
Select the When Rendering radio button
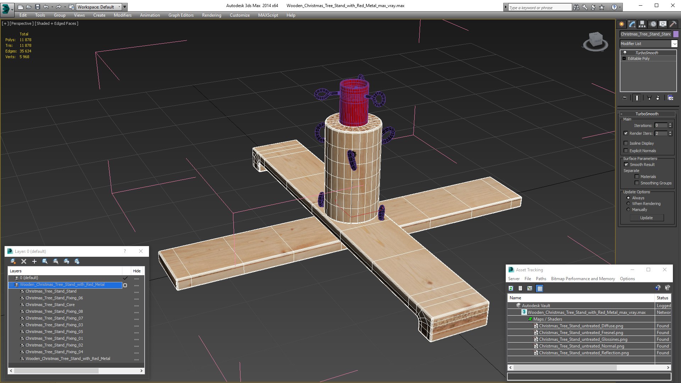[x=628, y=204]
